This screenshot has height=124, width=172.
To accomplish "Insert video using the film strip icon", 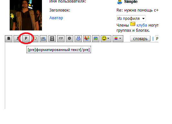I will [52, 38].
